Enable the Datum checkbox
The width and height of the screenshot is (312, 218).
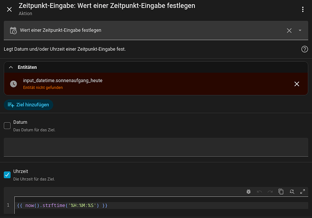(x=7, y=126)
